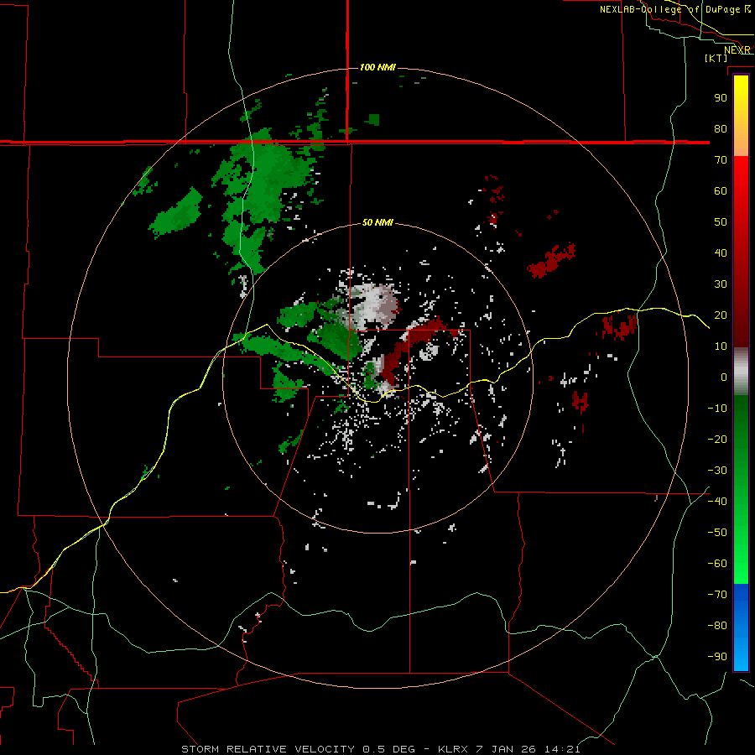Viewport: 755px width, 755px height.
Task: Click the "100 NMI" range ring label
Action: 377,67
